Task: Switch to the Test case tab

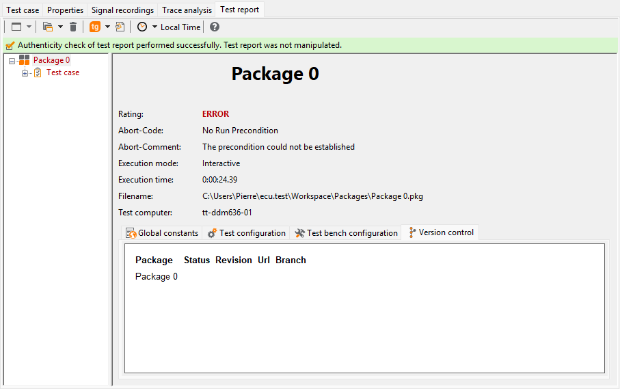Action: [23, 10]
